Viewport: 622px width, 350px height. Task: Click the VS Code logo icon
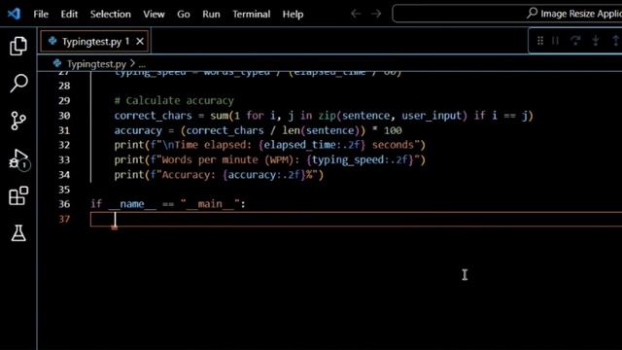click(x=14, y=14)
